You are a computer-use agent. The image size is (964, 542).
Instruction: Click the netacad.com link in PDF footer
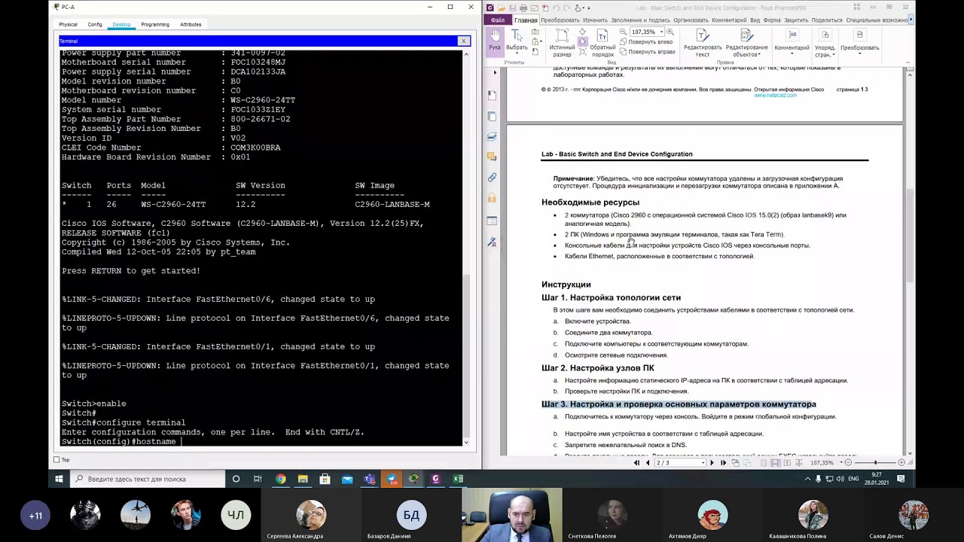pyautogui.click(x=775, y=96)
